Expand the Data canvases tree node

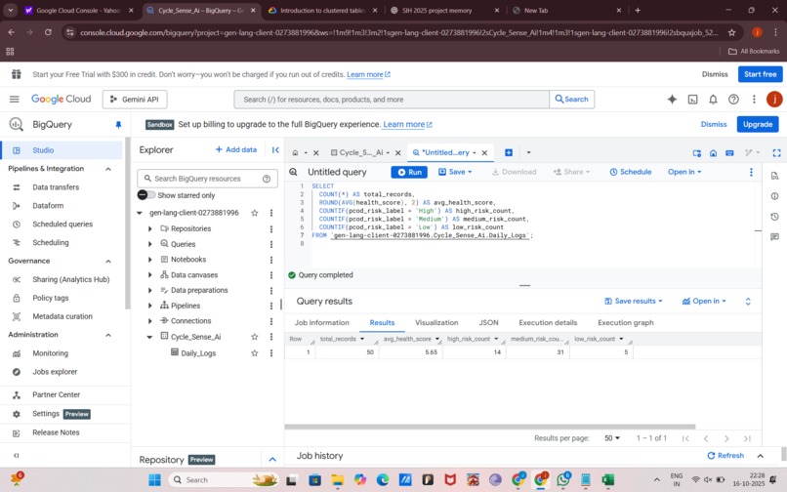click(149, 275)
